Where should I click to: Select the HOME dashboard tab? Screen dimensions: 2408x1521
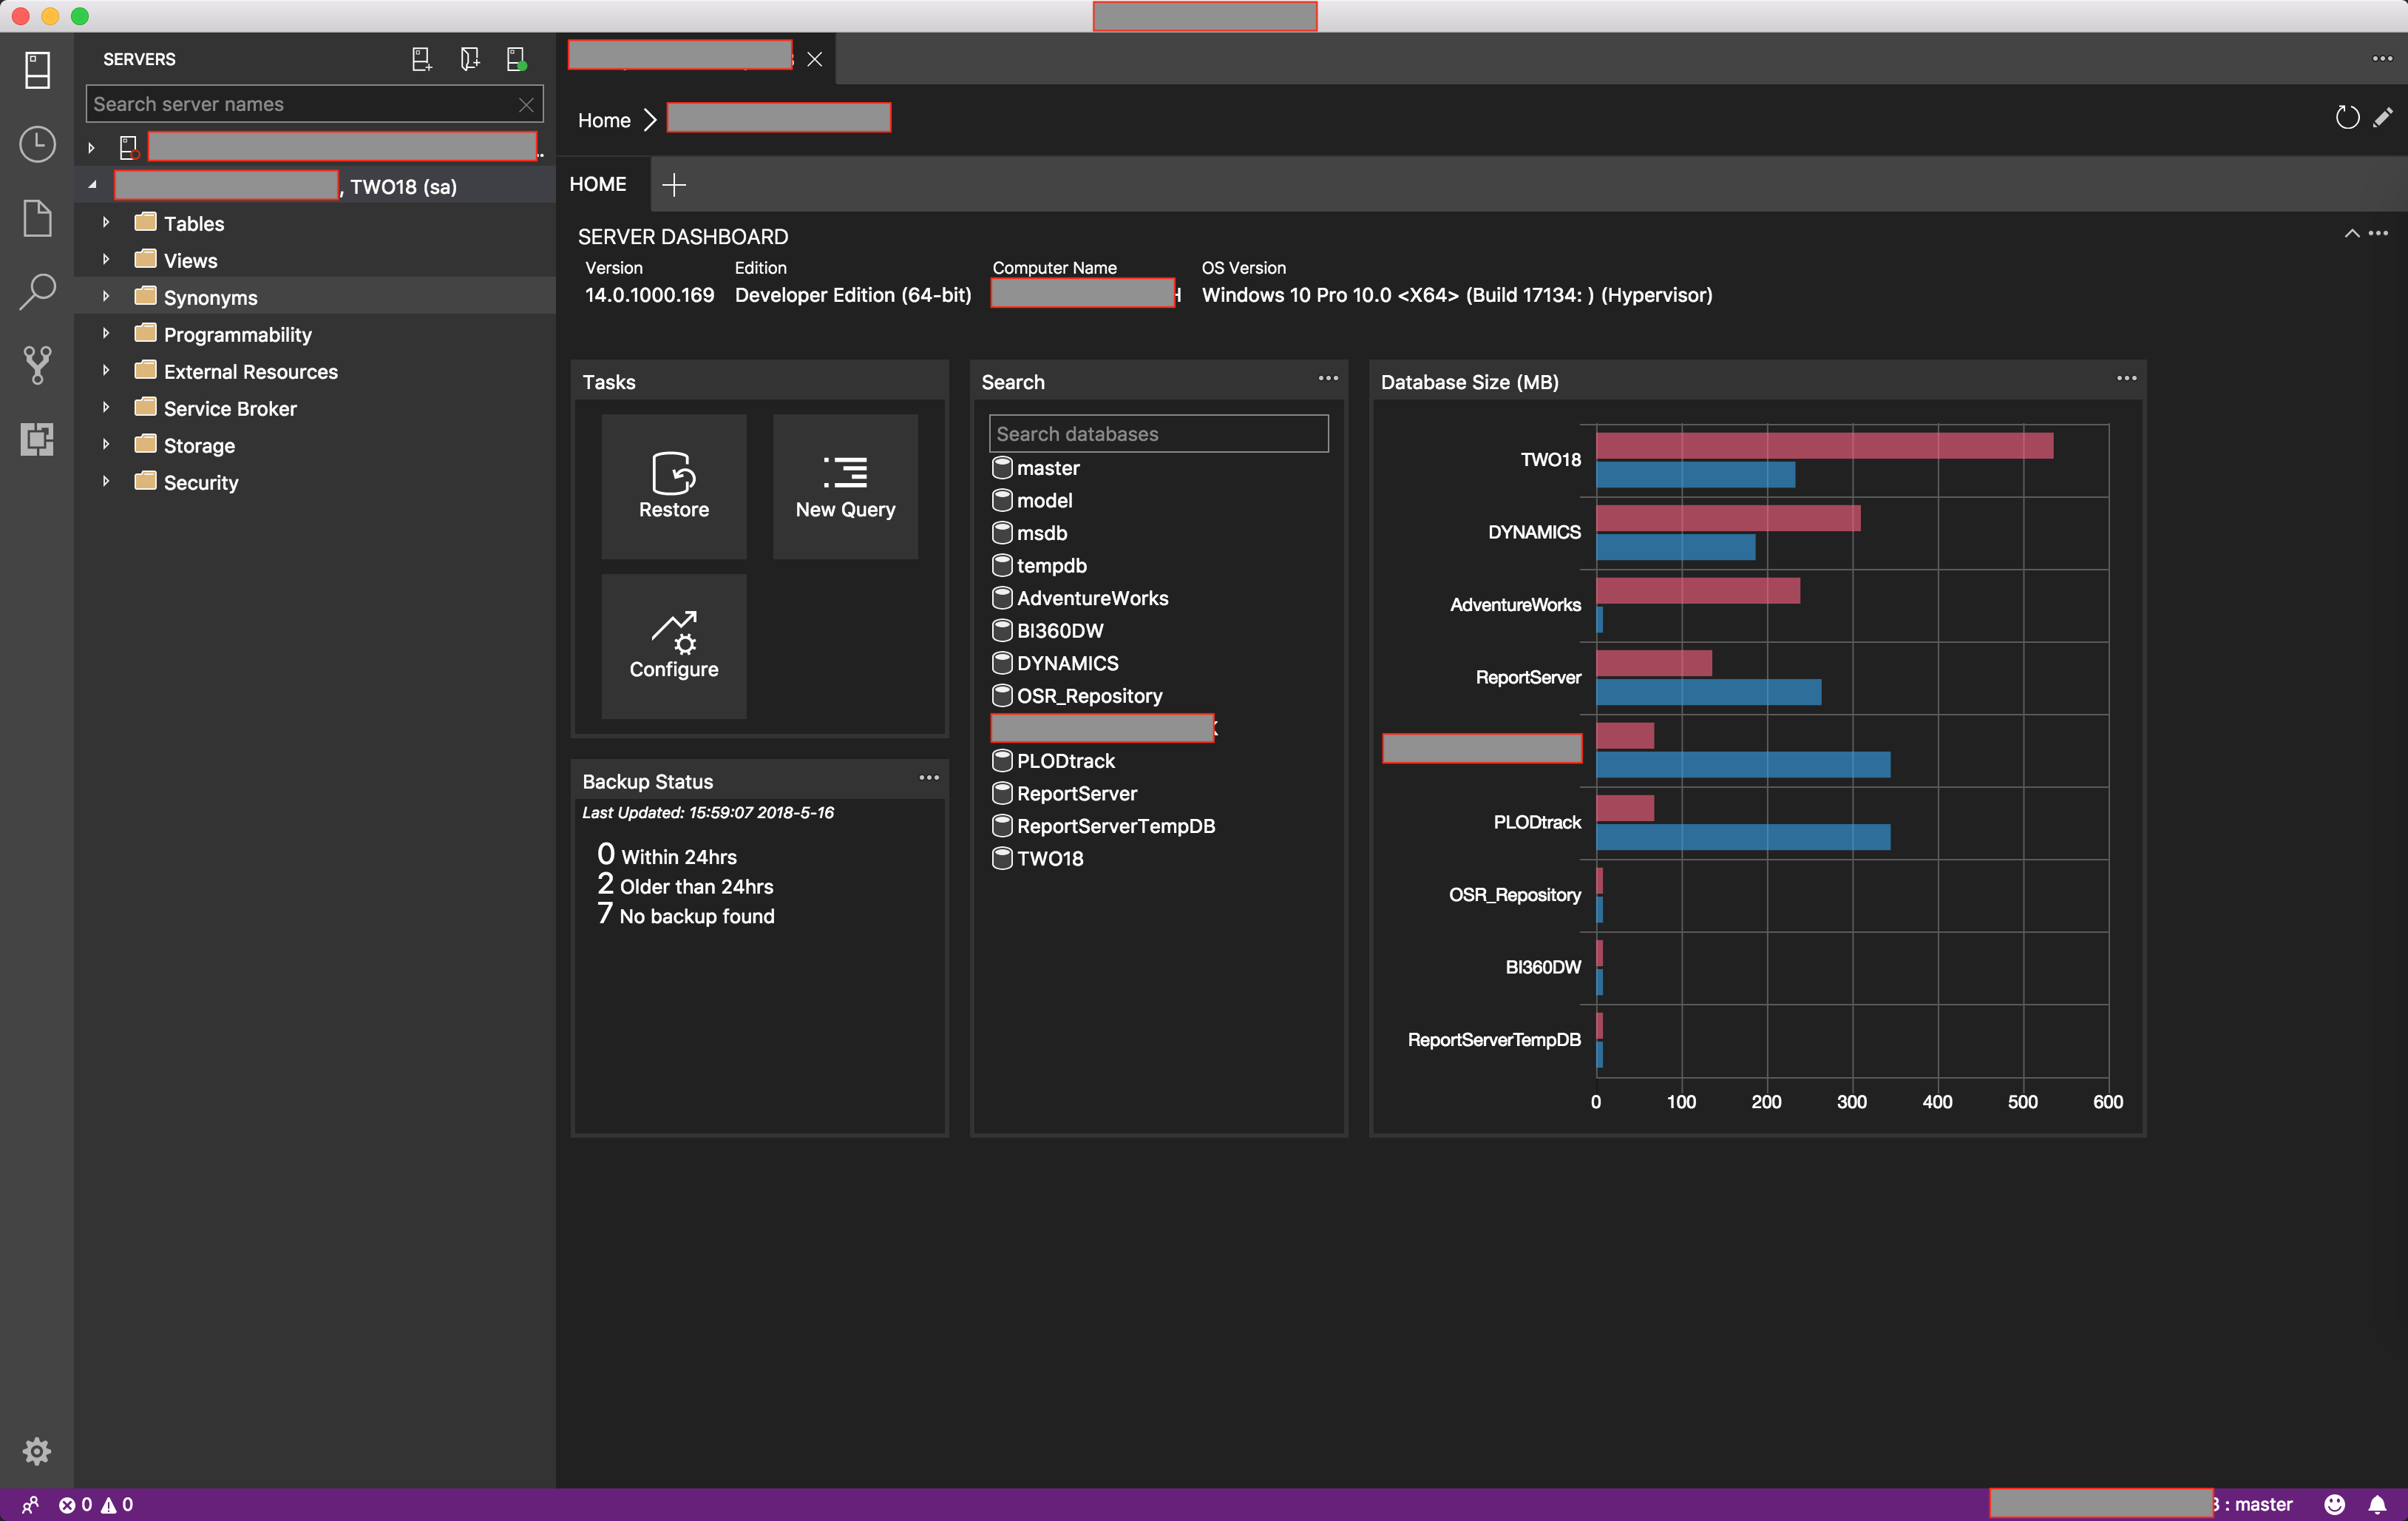(x=598, y=184)
